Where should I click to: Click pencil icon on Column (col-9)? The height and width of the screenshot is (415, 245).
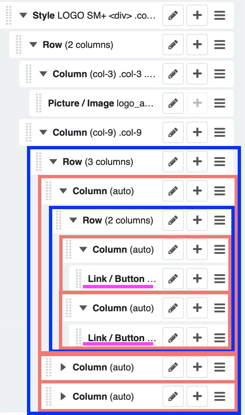173,132
